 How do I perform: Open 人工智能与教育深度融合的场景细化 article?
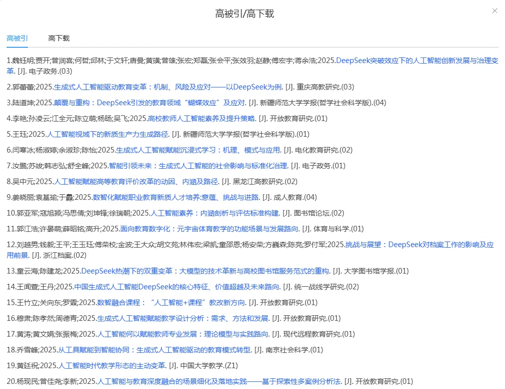219,381
